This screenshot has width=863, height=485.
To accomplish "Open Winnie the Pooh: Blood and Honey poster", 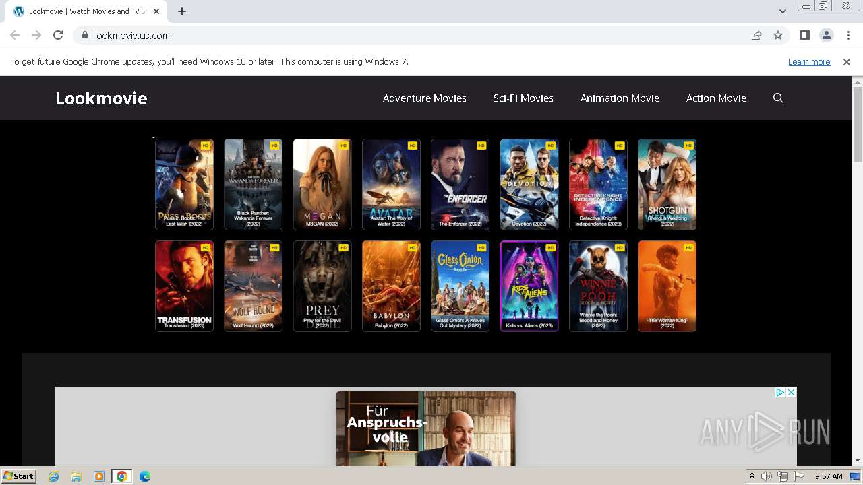I will coord(598,286).
